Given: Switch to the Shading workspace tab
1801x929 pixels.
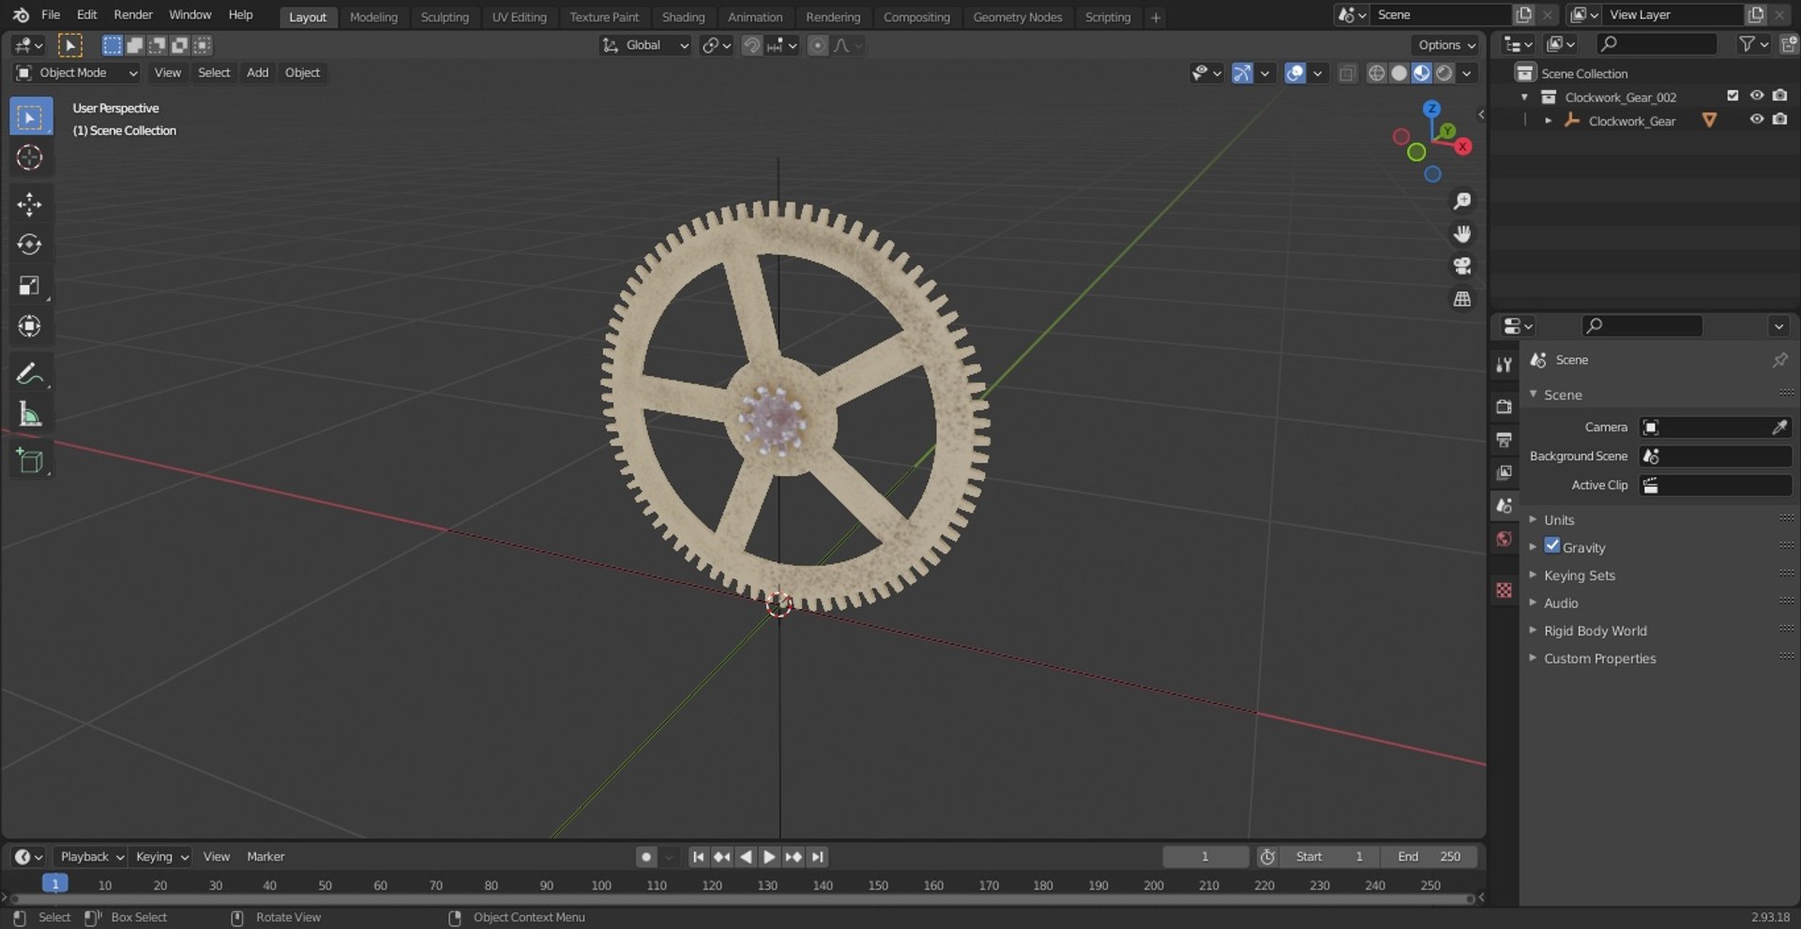Looking at the screenshot, I should [683, 17].
